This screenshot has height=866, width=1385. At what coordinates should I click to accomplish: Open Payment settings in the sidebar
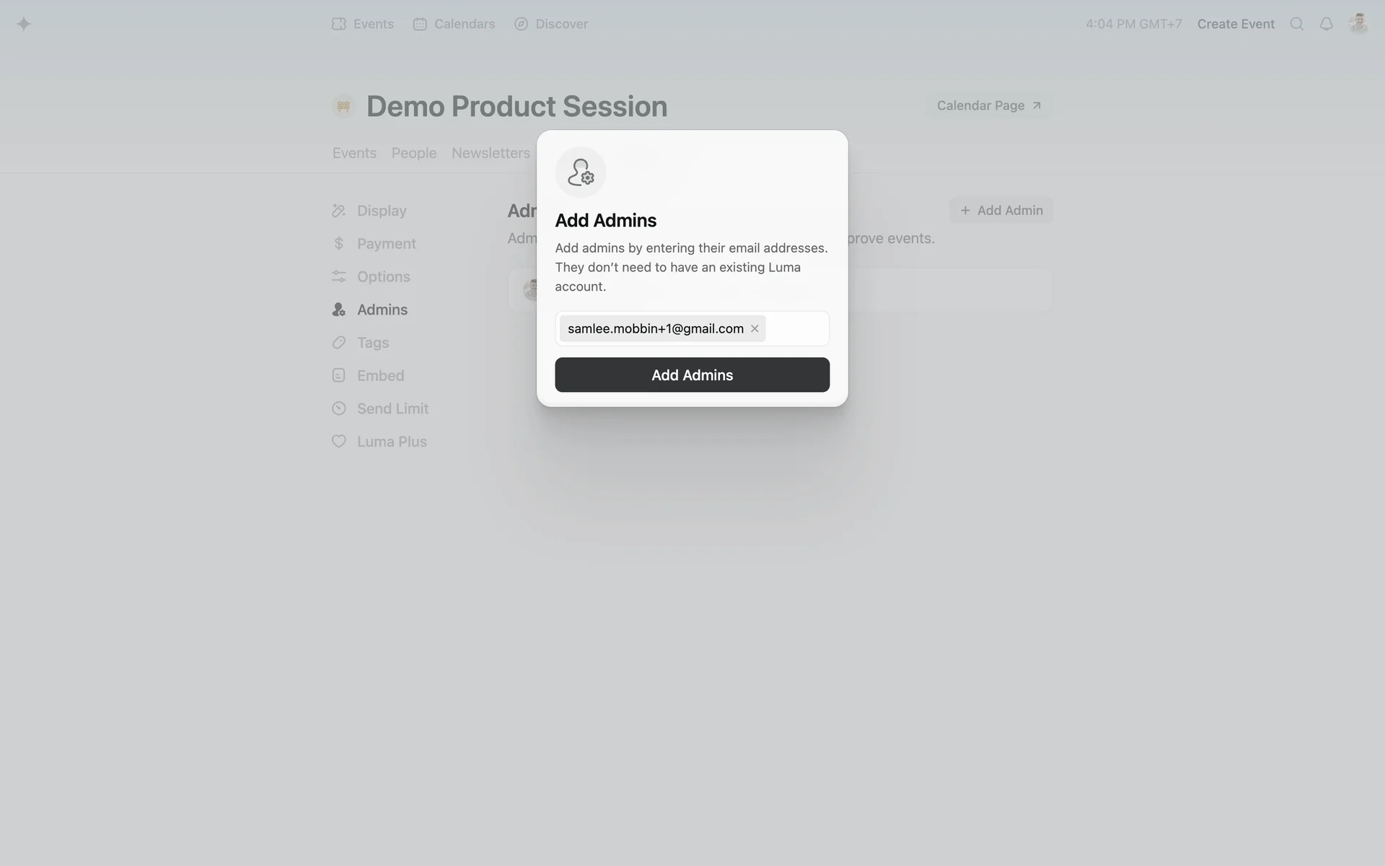click(374, 244)
